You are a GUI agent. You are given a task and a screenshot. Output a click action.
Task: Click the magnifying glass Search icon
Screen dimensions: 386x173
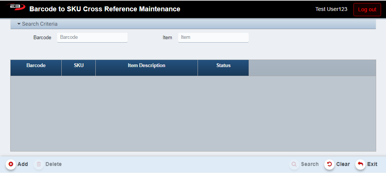tap(294, 164)
